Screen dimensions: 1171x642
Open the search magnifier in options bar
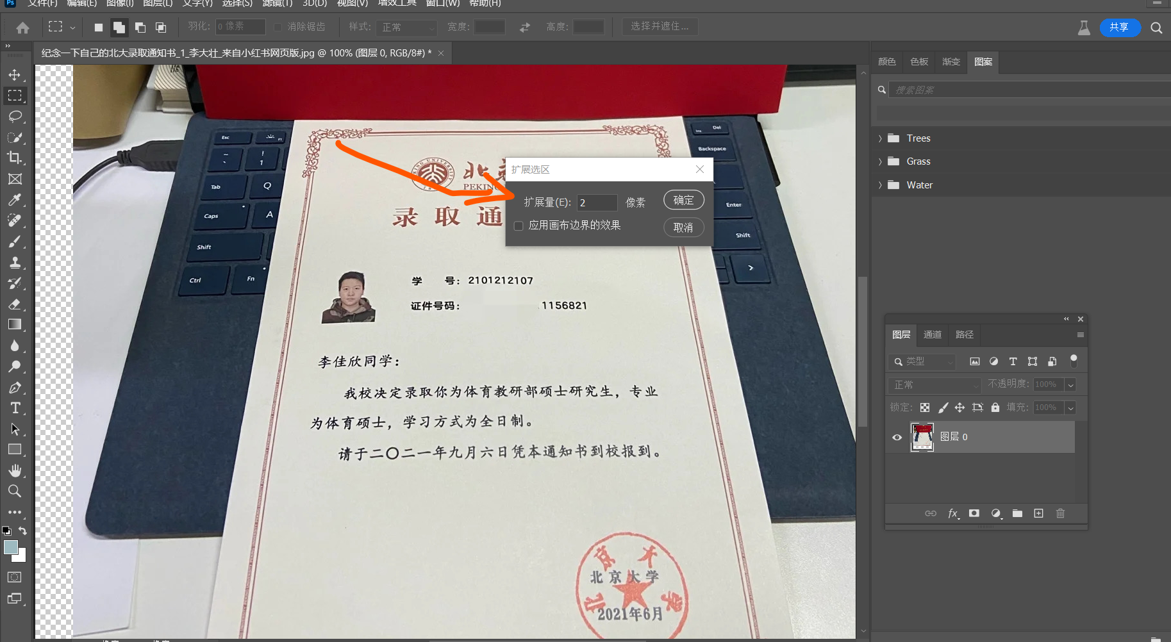[1156, 28]
